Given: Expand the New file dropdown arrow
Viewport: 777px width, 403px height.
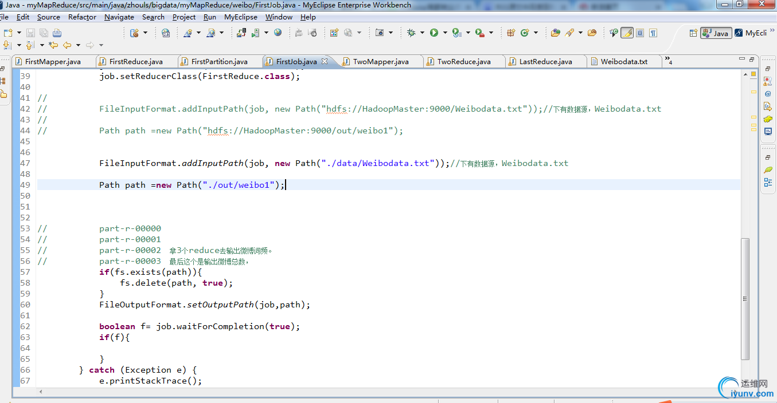Looking at the screenshot, I should point(19,33).
